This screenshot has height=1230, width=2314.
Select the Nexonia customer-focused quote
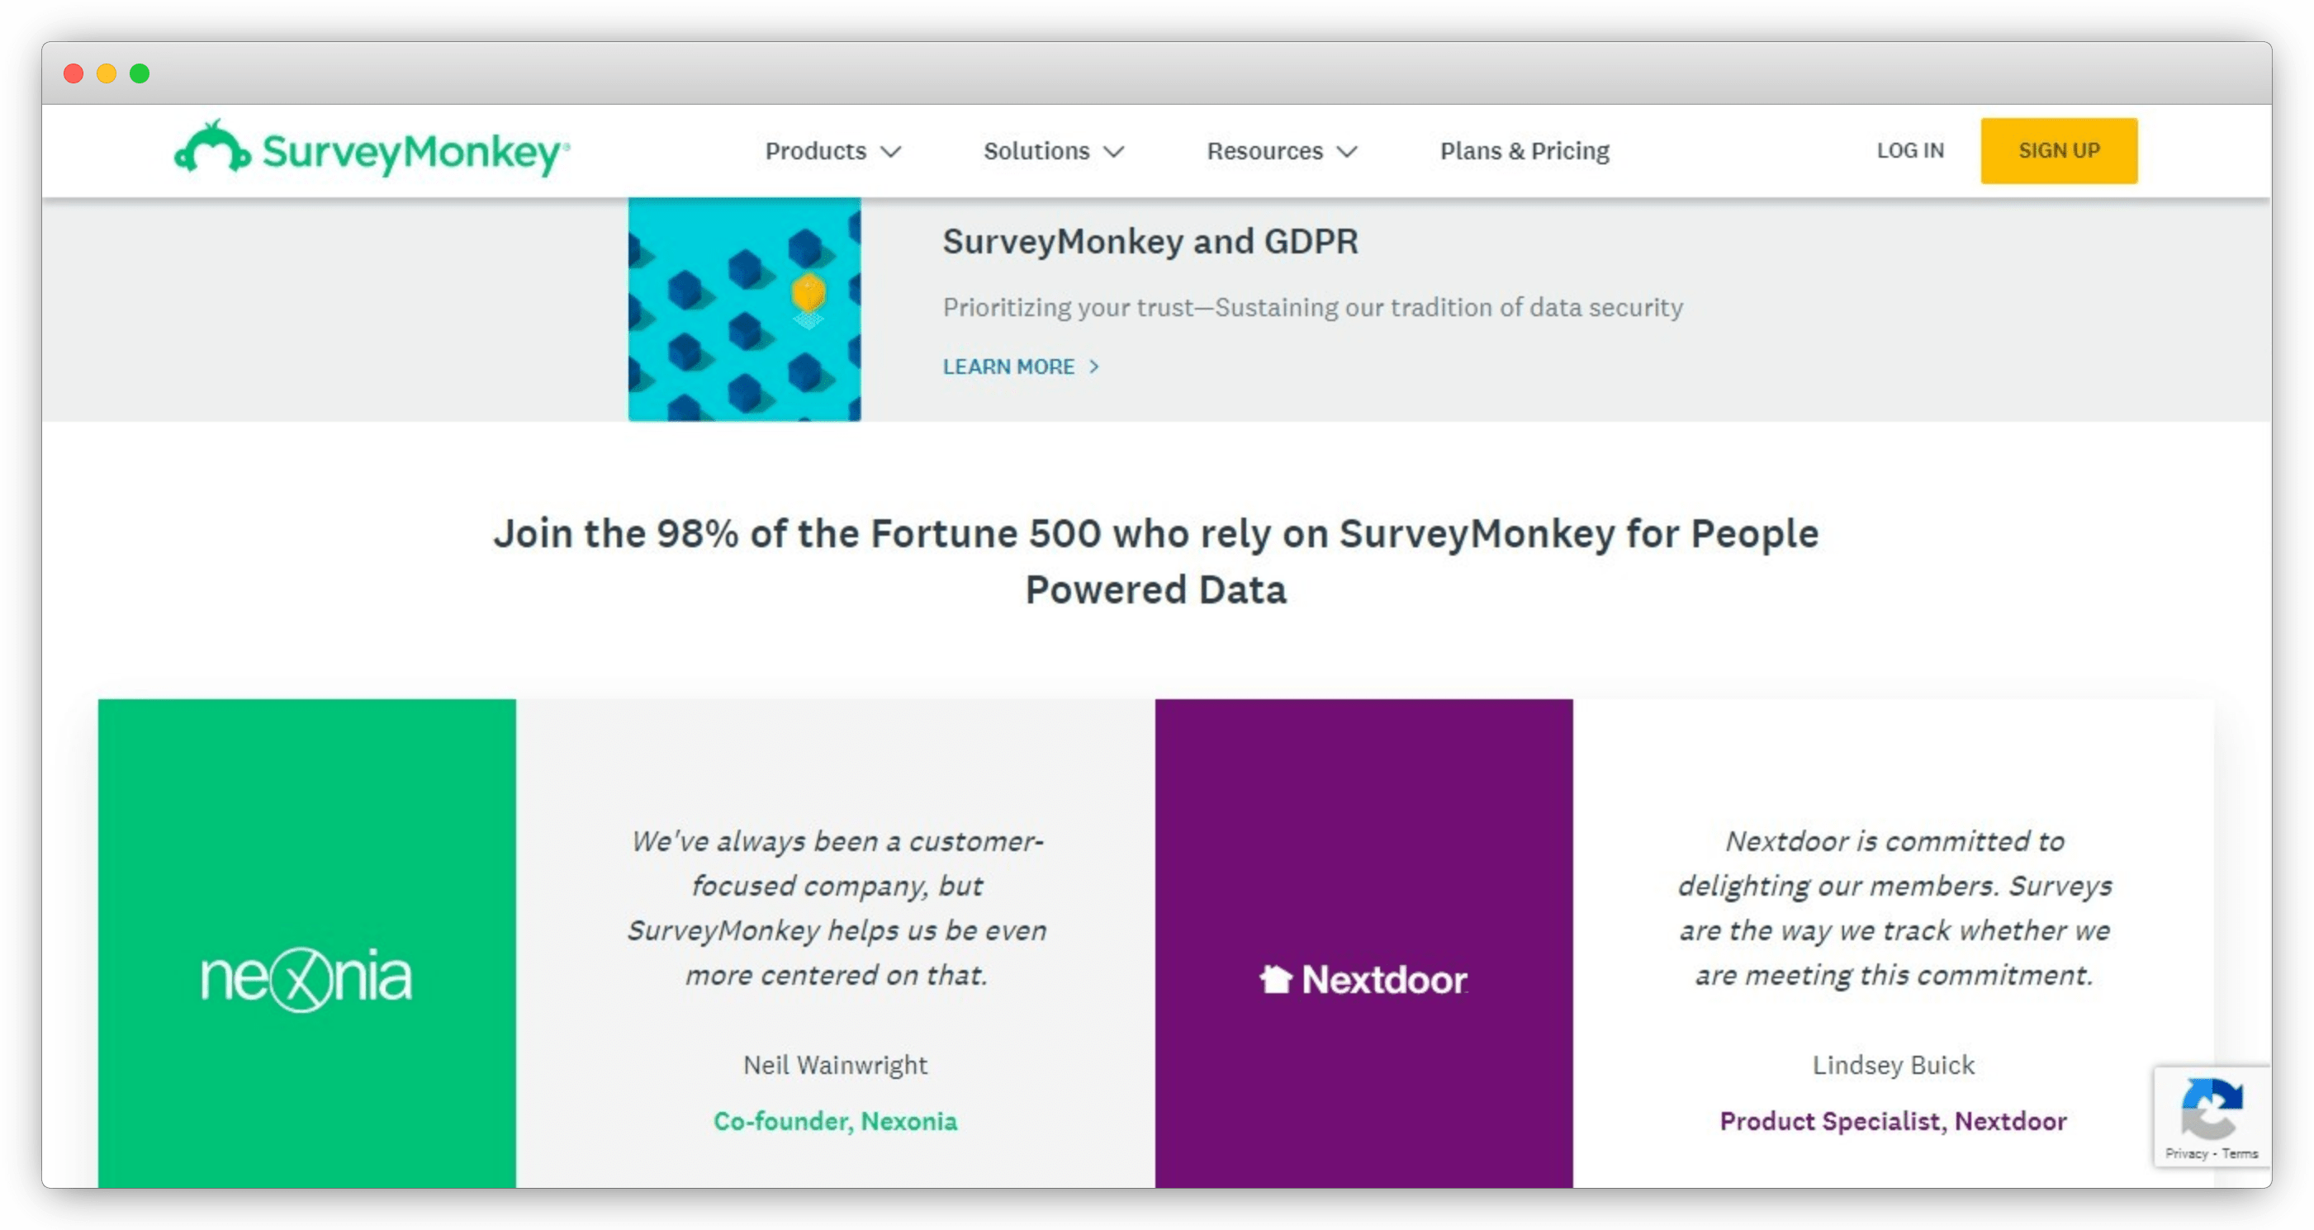[837, 908]
